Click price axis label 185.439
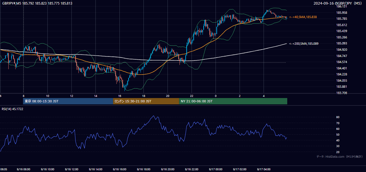The image size is (366, 172). tap(342, 31)
